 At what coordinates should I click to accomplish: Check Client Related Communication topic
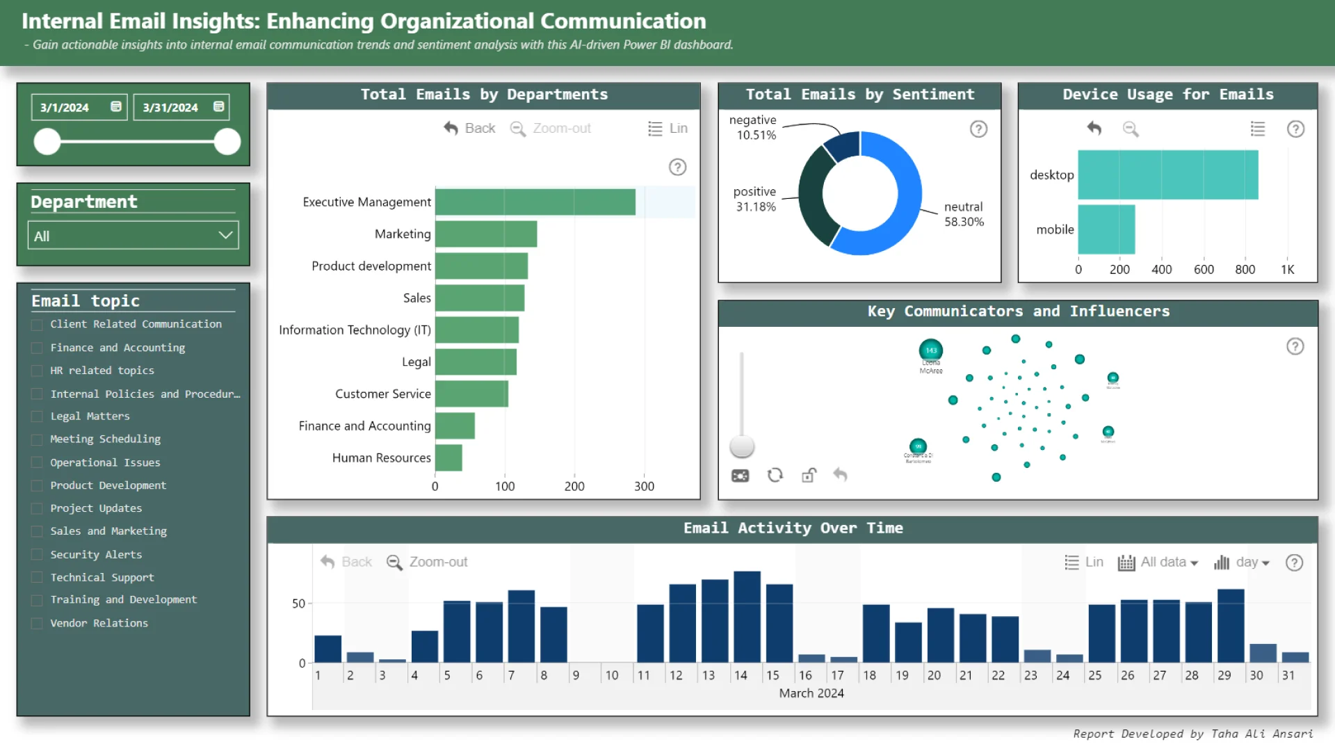click(x=37, y=325)
